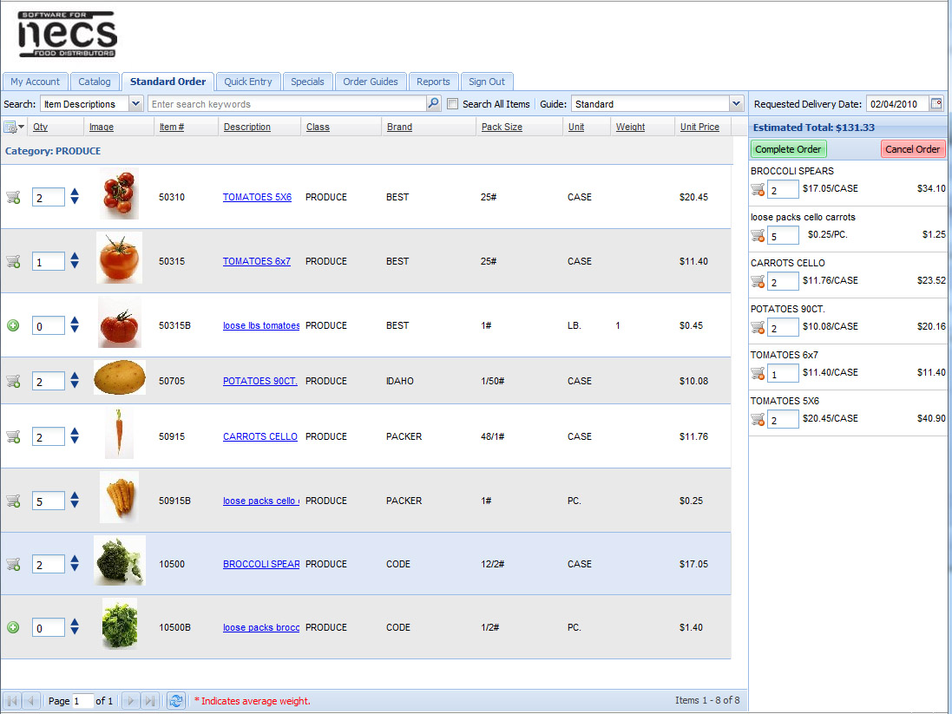Sort by Brand column header

pyautogui.click(x=399, y=127)
